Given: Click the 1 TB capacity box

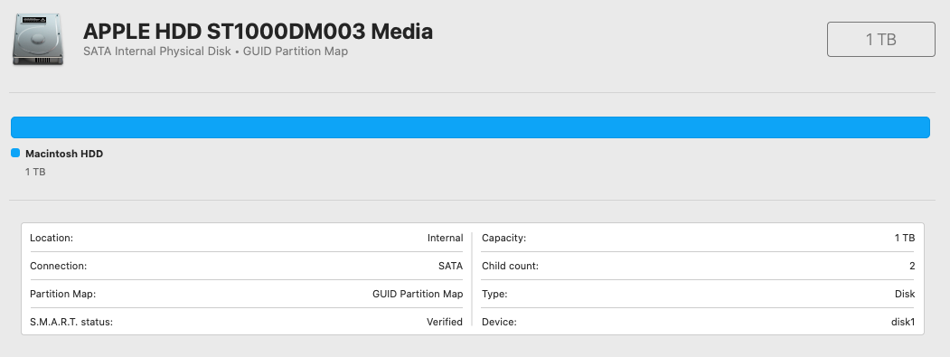Looking at the screenshot, I should click(x=881, y=40).
